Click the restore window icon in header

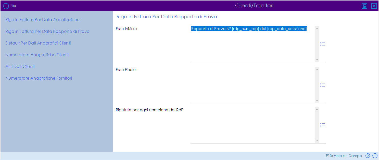click(x=364, y=6)
